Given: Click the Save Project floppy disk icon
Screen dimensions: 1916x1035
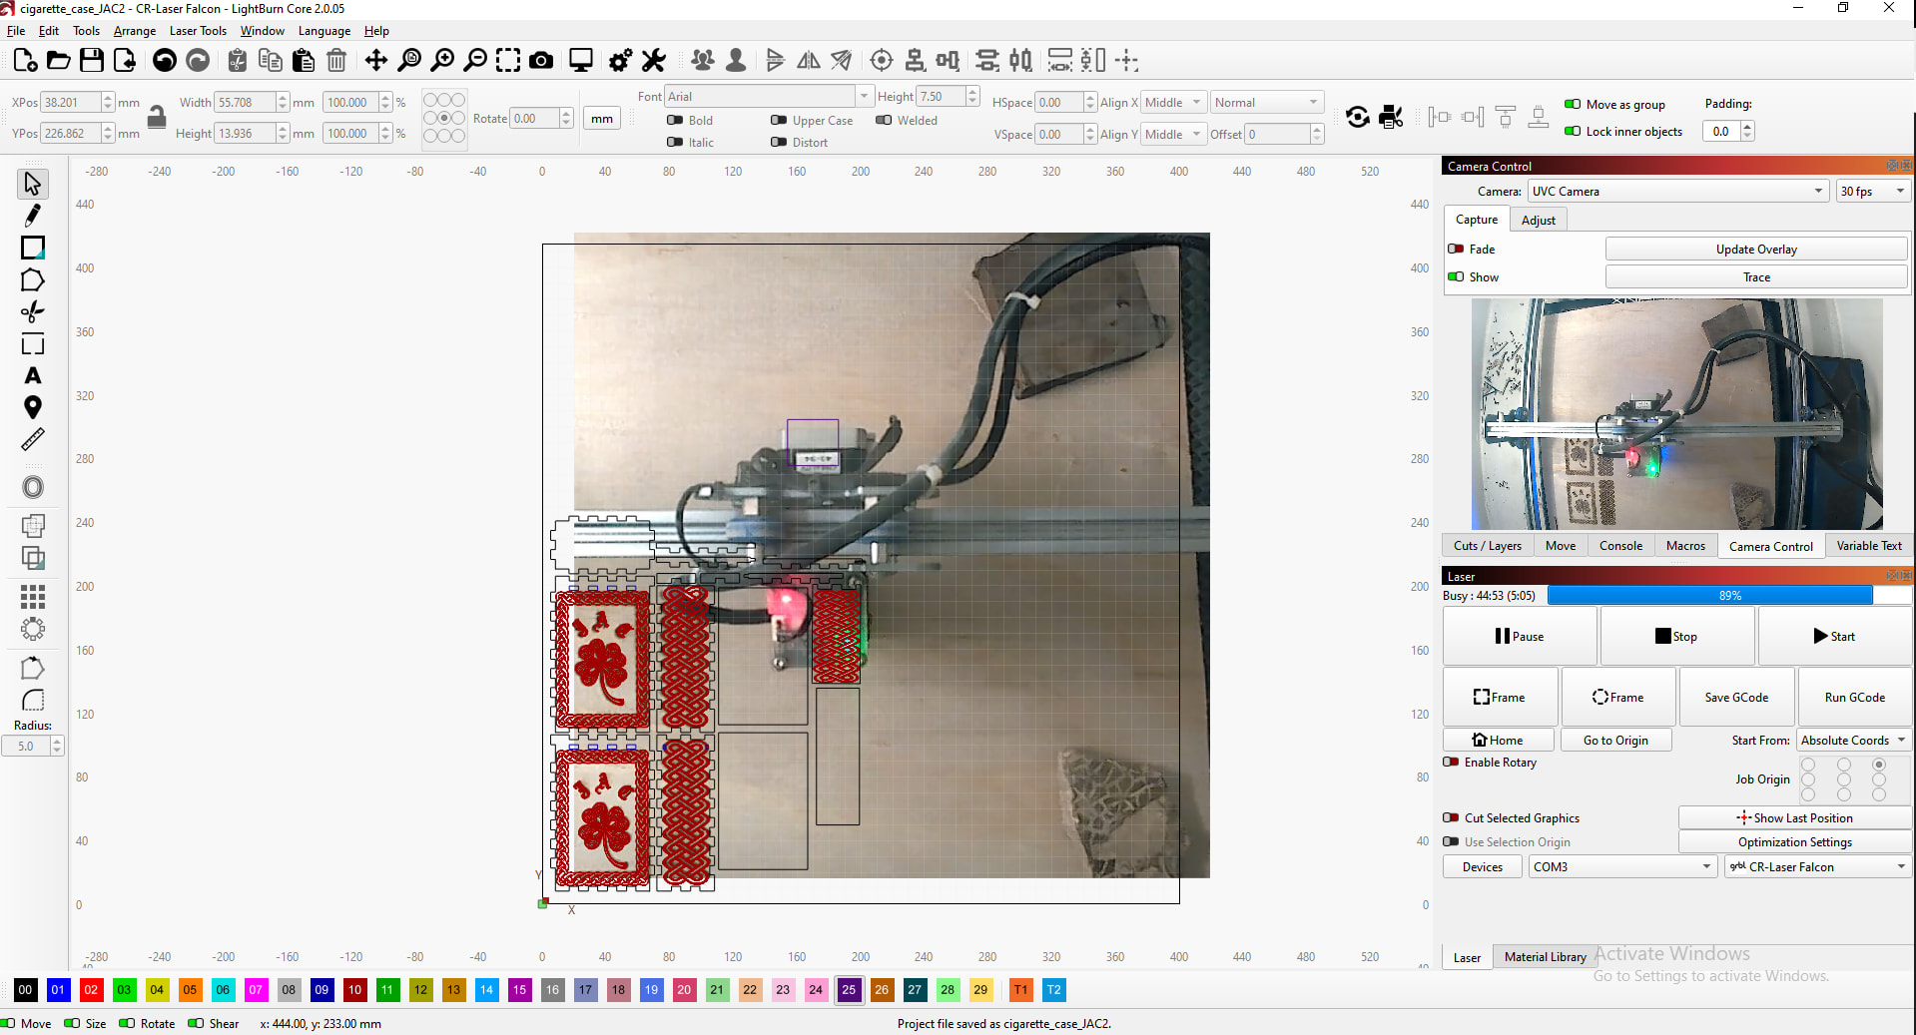Looking at the screenshot, I should (92, 61).
